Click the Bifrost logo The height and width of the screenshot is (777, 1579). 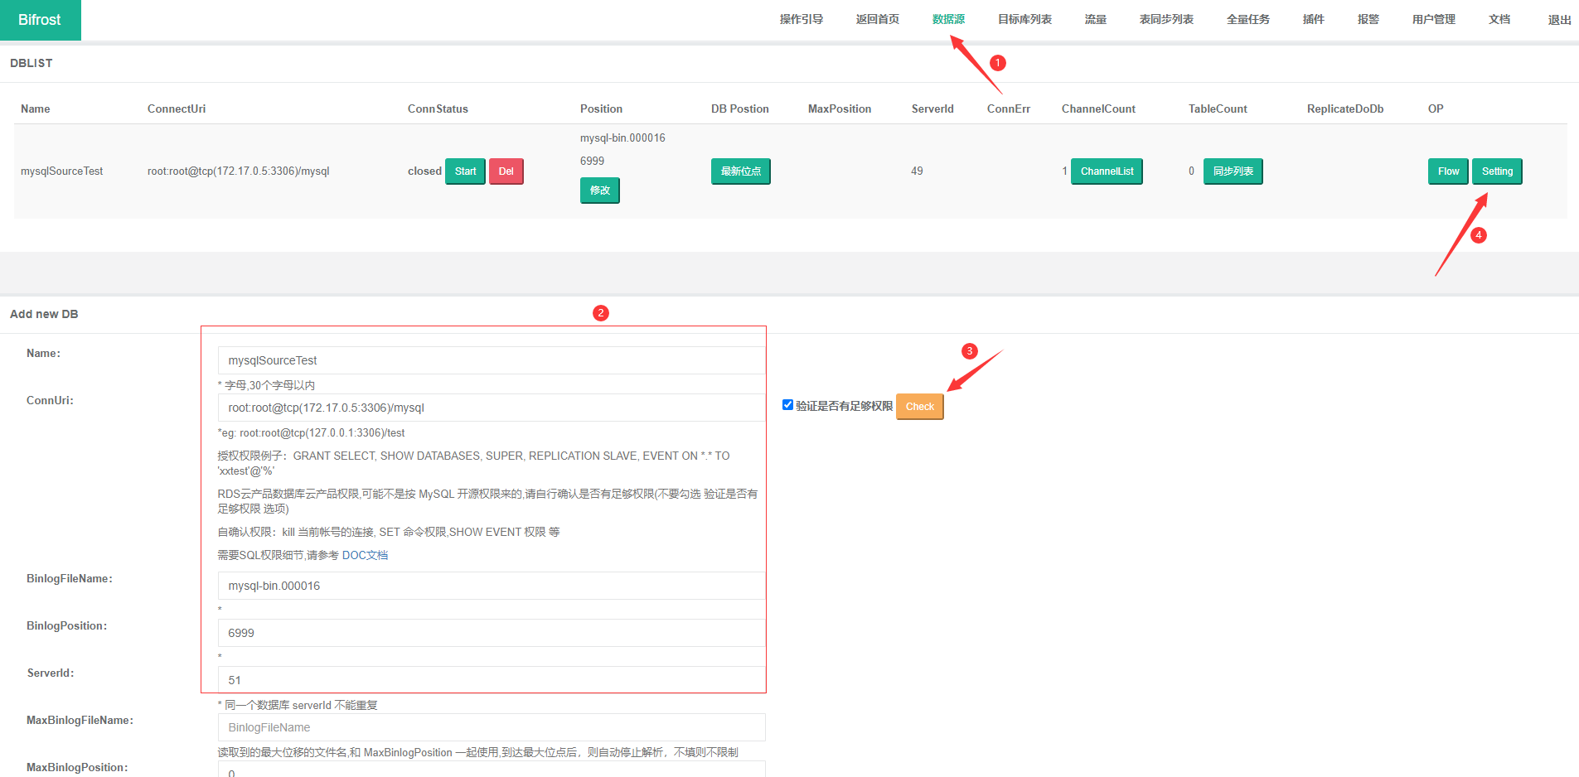(40, 20)
